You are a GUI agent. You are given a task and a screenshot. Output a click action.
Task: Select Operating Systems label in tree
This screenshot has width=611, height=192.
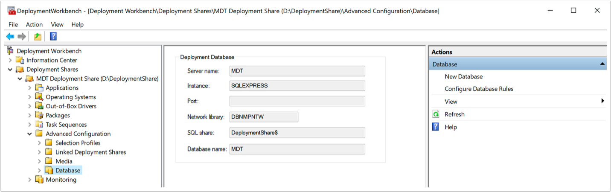click(x=71, y=97)
